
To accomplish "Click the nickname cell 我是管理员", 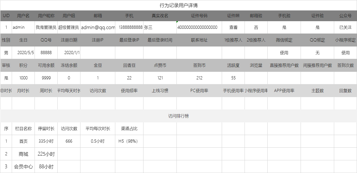I will pyautogui.click(x=46, y=28).
